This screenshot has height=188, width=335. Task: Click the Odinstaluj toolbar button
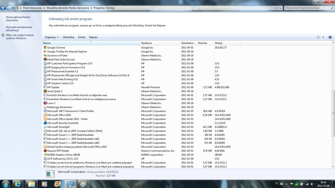coord(68,37)
